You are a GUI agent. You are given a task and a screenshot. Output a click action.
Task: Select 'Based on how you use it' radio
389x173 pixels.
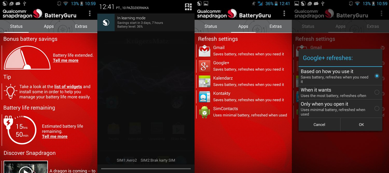click(x=377, y=76)
